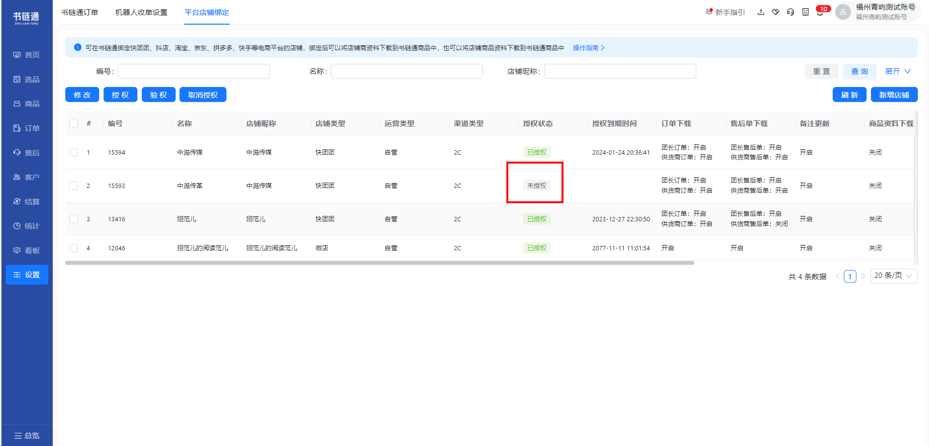Click the upload icon in the top bar
The width and height of the screenshot is (929, 446).
[761, 12]
